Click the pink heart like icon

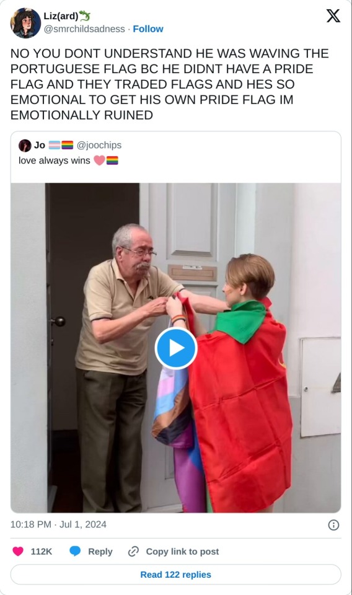pos(18,551)
